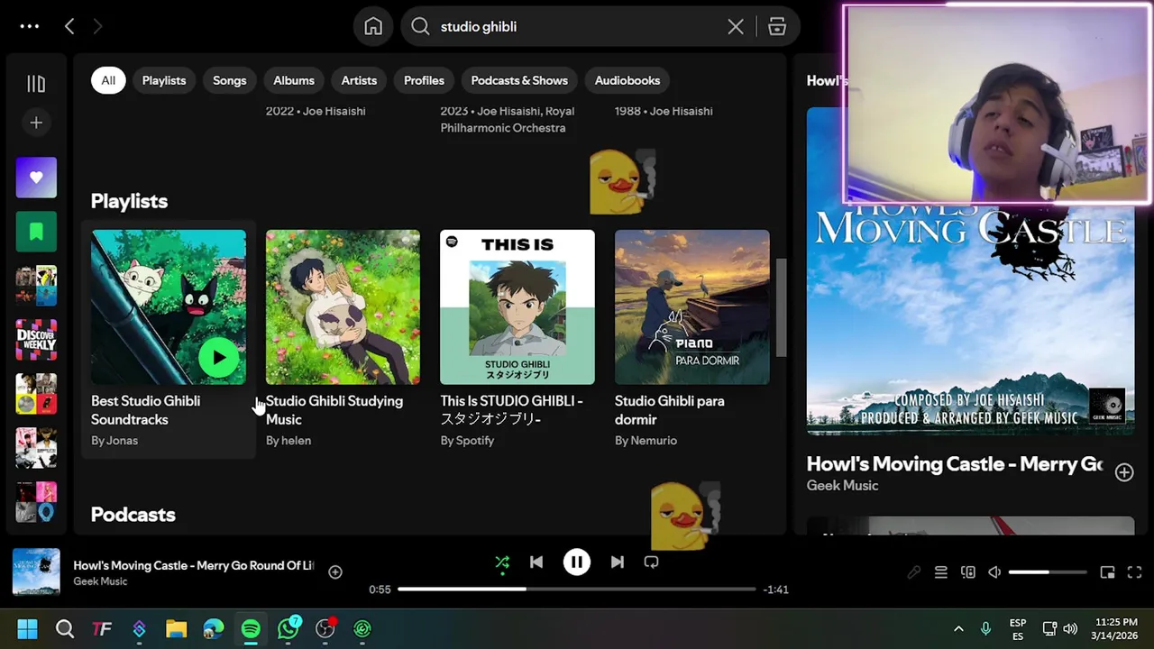Open Howl's Moving Castle title in right panel
The height and width of the screenshot is (649, 1154).
(955, 464)
